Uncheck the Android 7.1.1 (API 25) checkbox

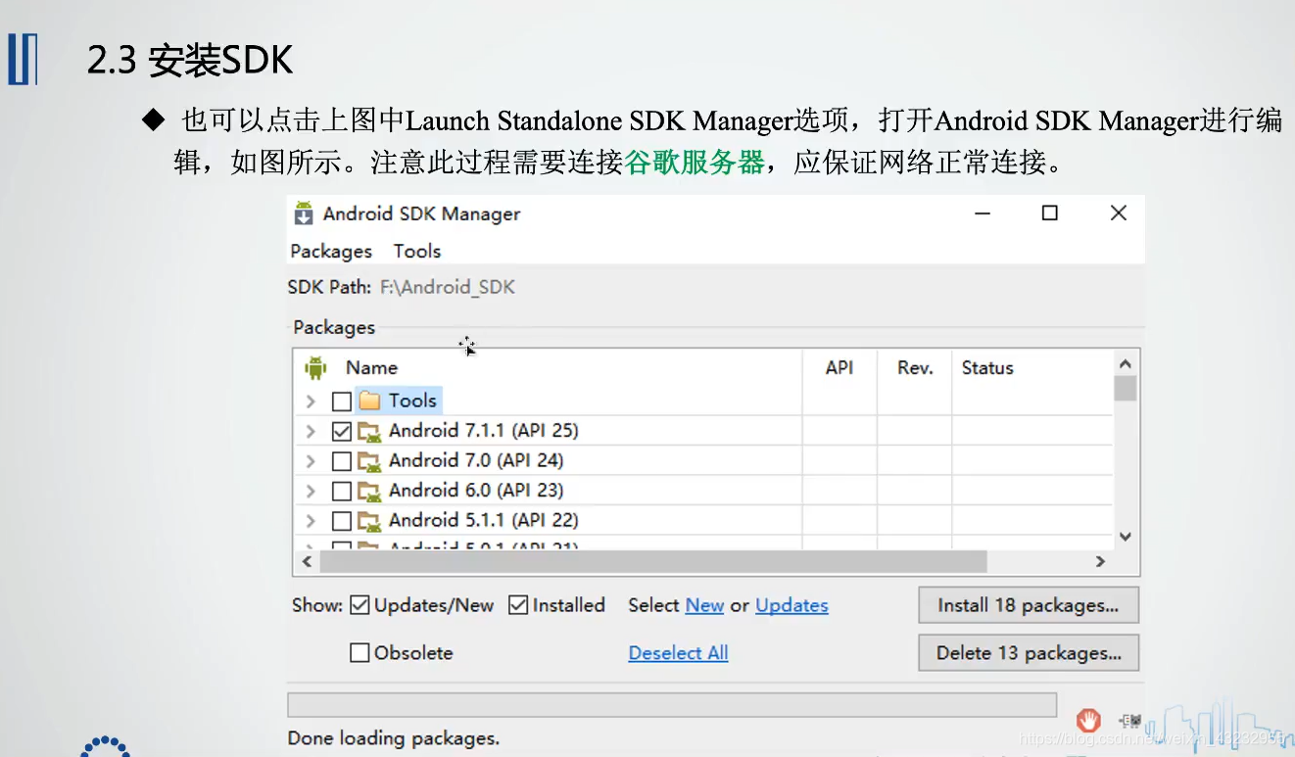click(x=341, y=431)
